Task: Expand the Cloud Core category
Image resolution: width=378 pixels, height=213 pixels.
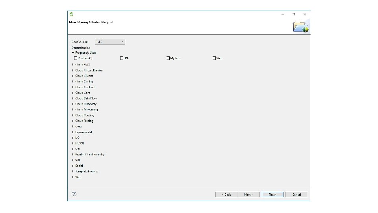Action: click(x=73, y=93)
